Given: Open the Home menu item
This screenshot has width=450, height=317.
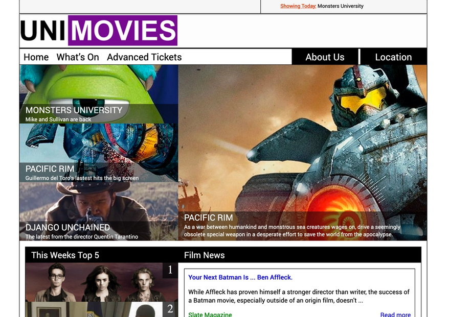Looking at the screenshot, I should (x=36, y=57).
